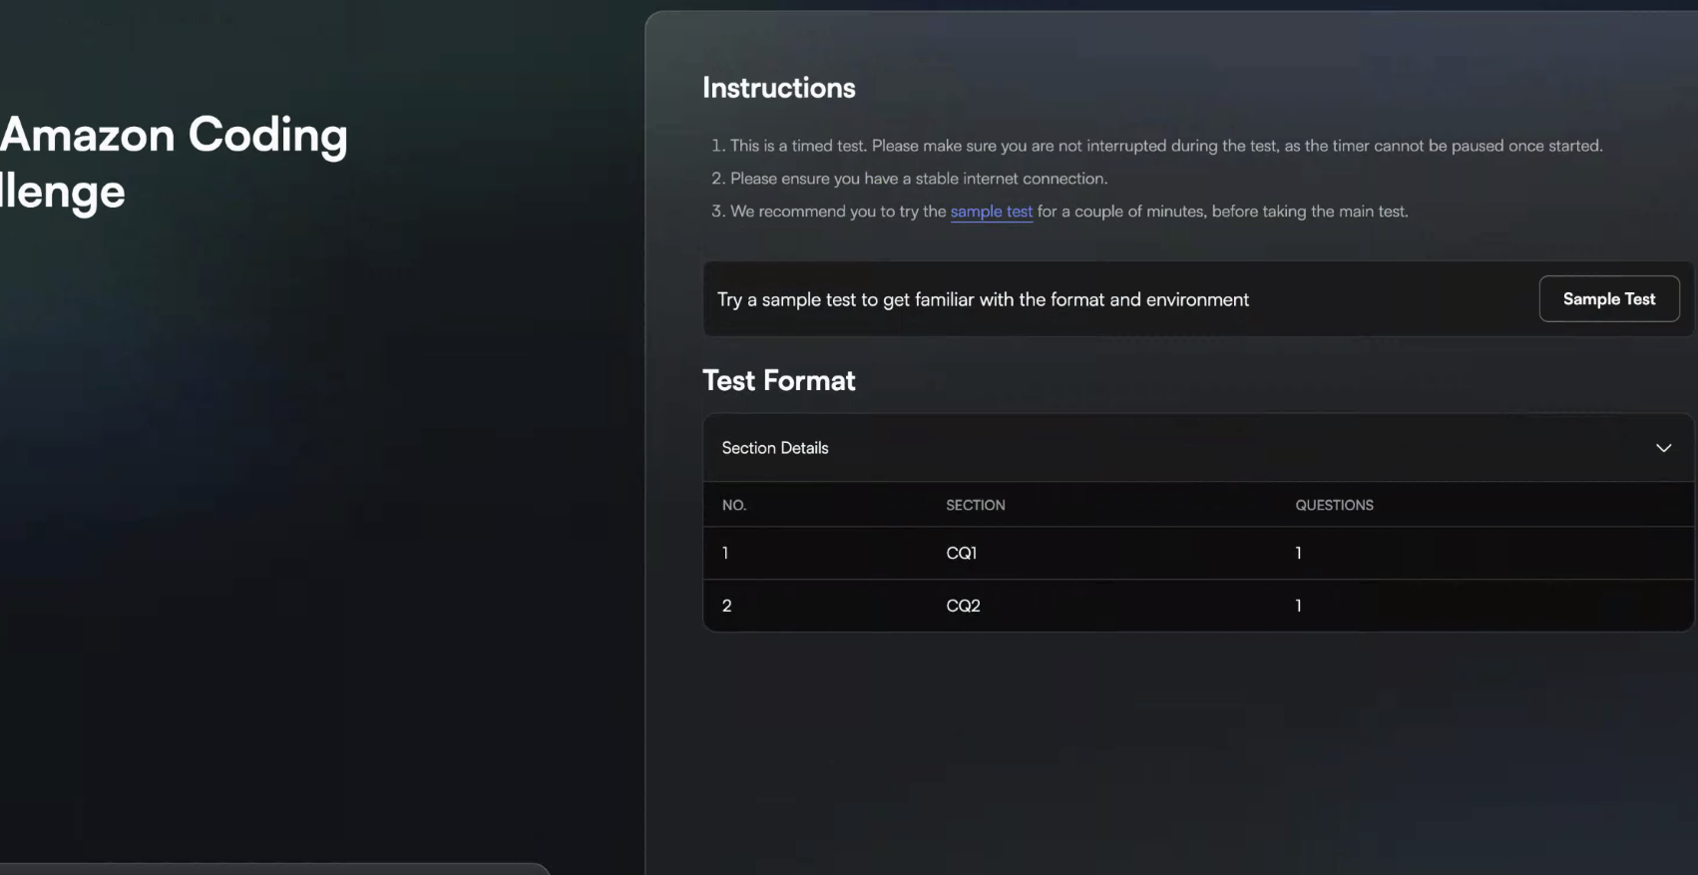Open the sample test hyperlink
Screen dimensions: 1698x875
[991, 212]
